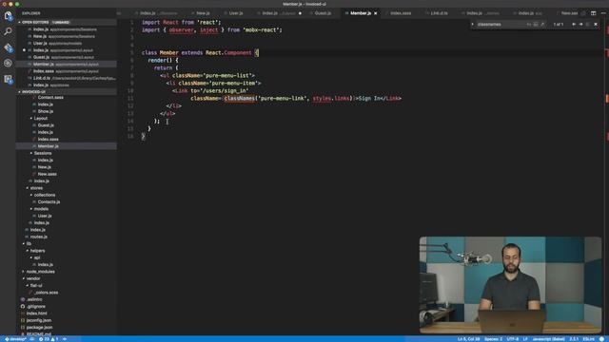Click the UTF-8 encoding indicator
This screenshot has width=609, height=342.
(x=512, y=339)
